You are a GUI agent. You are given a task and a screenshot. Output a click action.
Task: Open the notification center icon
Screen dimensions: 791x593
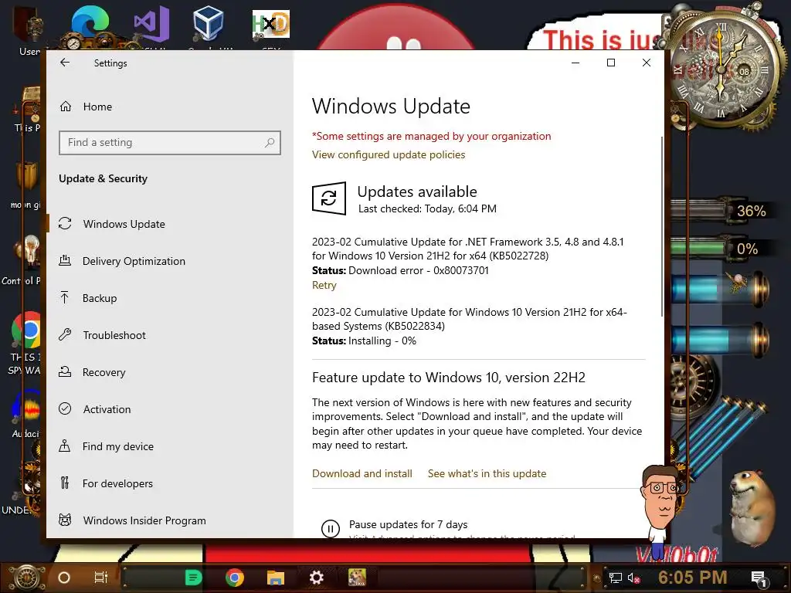click(759, 578)
